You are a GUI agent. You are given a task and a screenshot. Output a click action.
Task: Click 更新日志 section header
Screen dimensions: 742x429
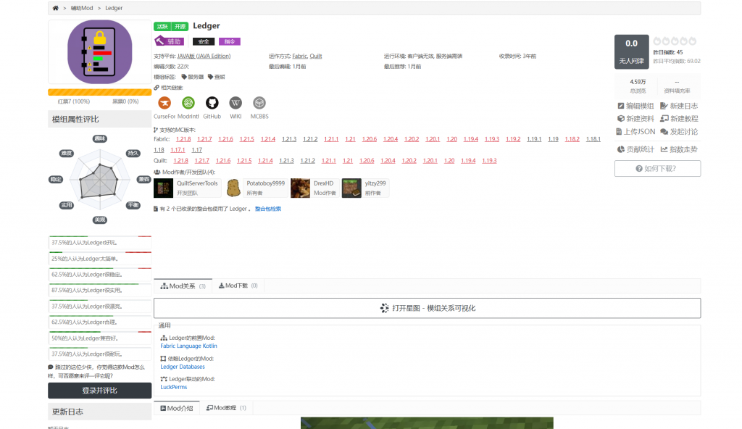[99, 412]
